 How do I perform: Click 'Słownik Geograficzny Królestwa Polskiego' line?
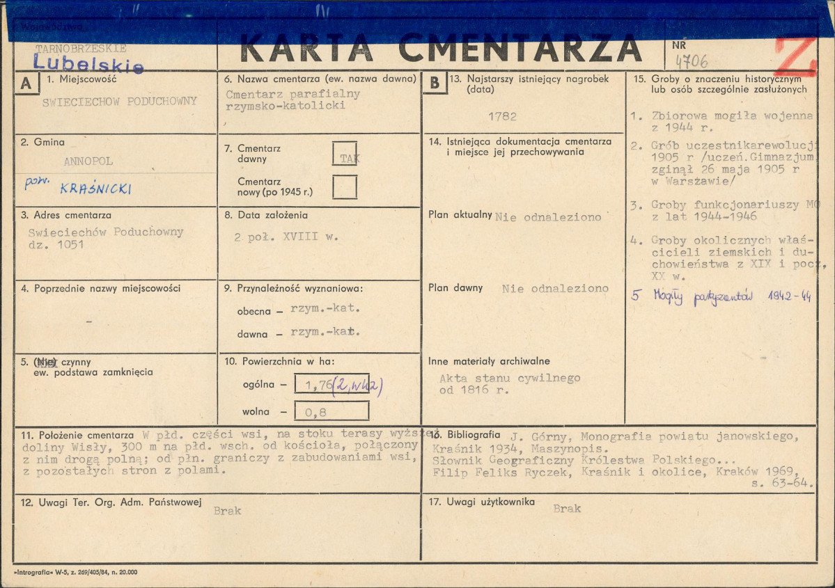584,460
